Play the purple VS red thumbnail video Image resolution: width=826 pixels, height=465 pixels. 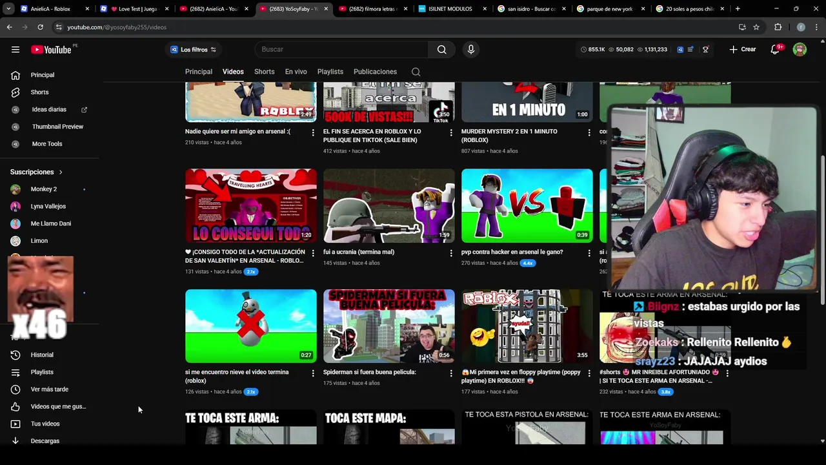click(527, 206)
